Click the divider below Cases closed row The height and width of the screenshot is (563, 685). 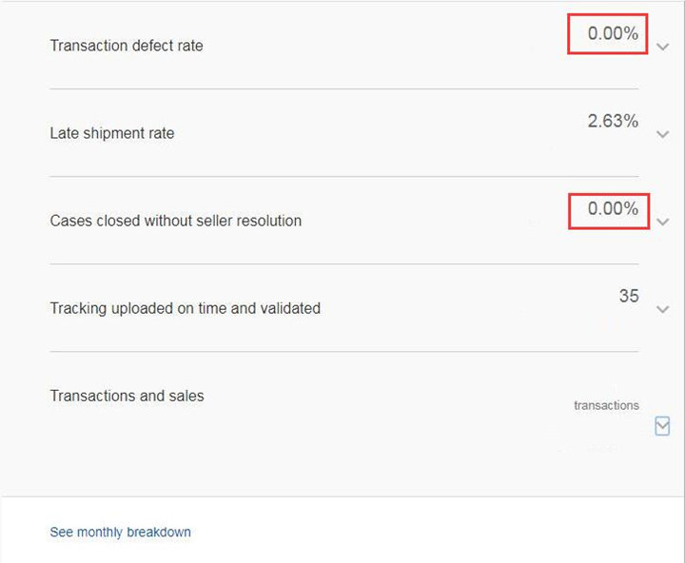tap(343, 263)
